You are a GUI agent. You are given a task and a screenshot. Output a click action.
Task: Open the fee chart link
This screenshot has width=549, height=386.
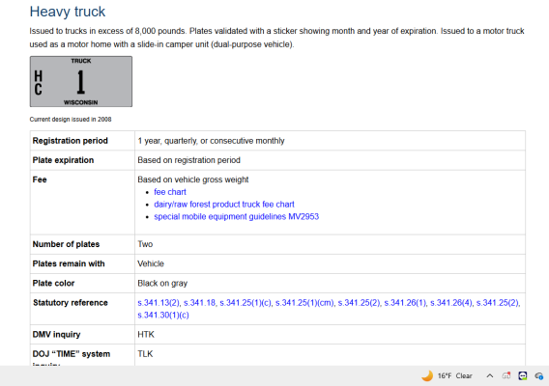(170, 192)
